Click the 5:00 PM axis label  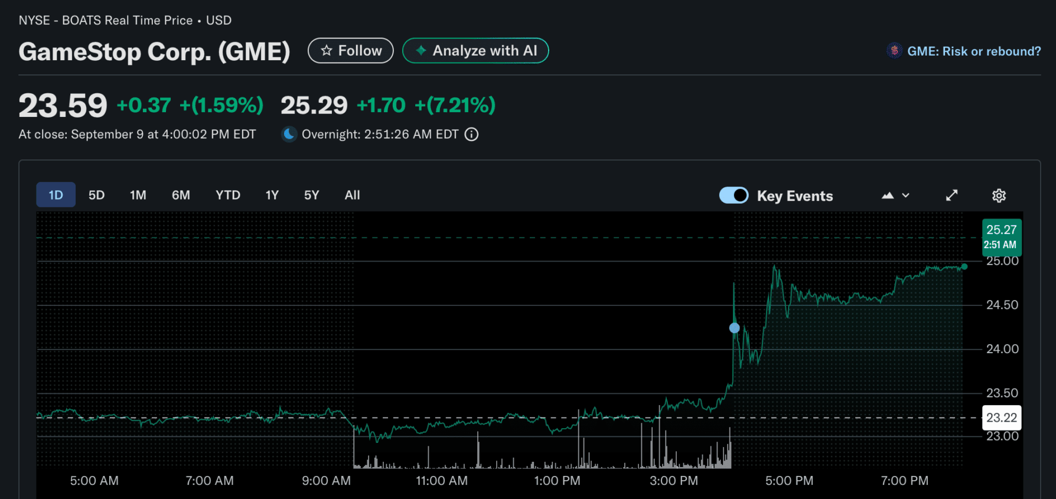tap(789, 481)
